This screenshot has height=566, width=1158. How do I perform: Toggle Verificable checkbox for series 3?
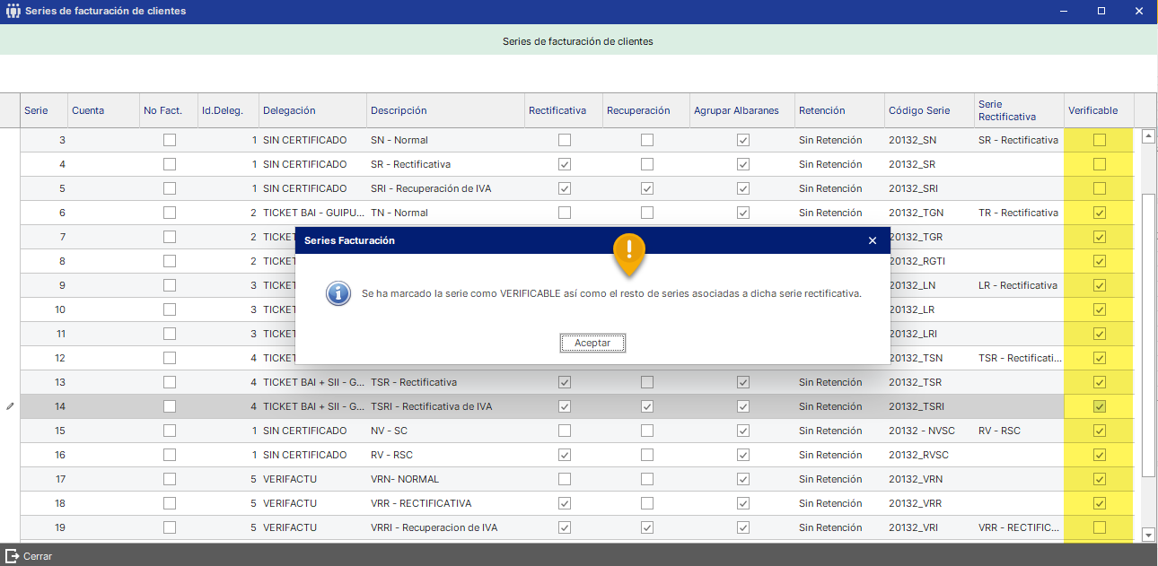(1100, 140)
